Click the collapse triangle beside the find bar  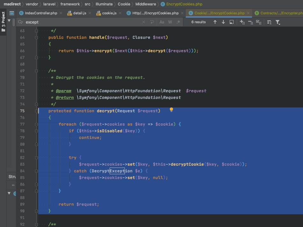9,20
